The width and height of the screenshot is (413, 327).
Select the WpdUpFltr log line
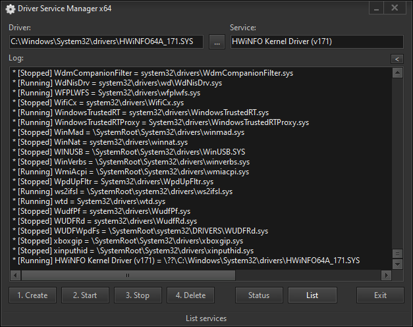click(x=113, y=182)
